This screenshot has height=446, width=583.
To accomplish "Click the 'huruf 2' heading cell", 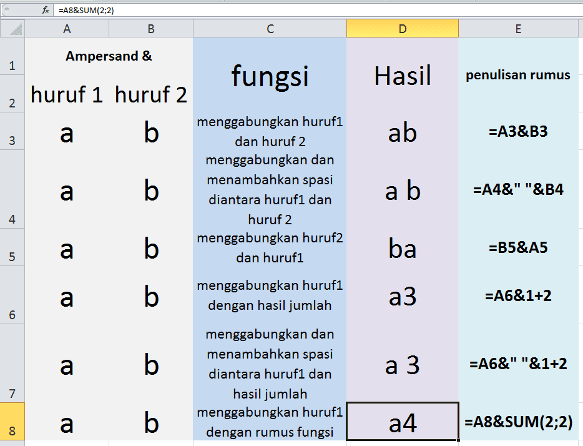I will click(151, 94).
